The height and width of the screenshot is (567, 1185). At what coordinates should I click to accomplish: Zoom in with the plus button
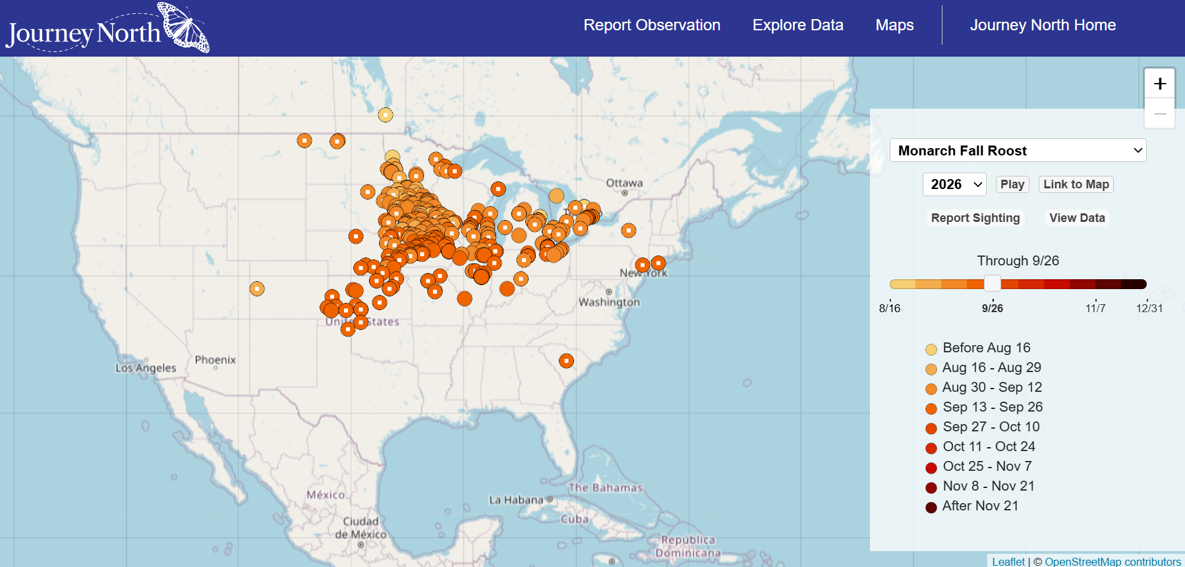click(1160, 84)
